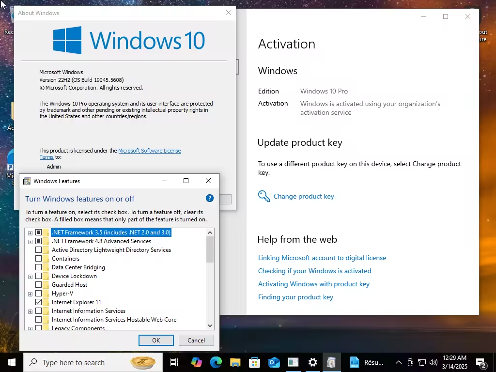Screen dimensions: 496x372
Task: Open the Start menu
Action: pos(12,362)
